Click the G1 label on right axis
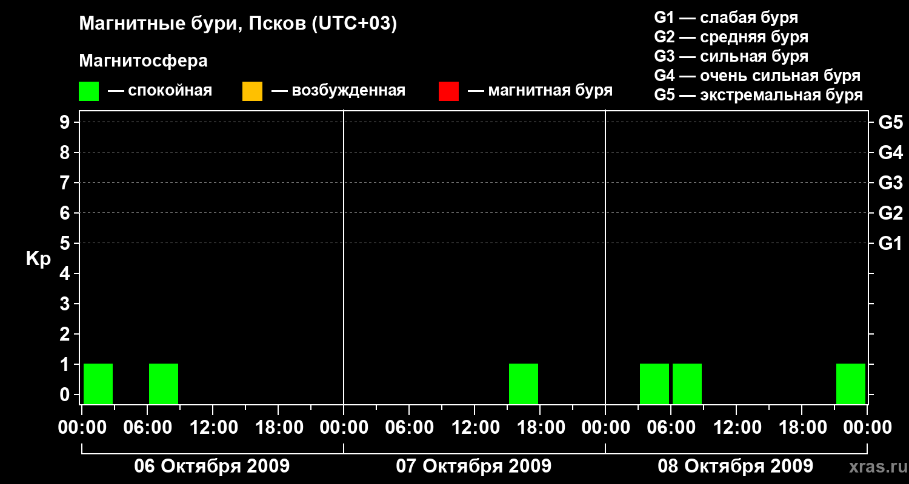 [x=891, y=243]
